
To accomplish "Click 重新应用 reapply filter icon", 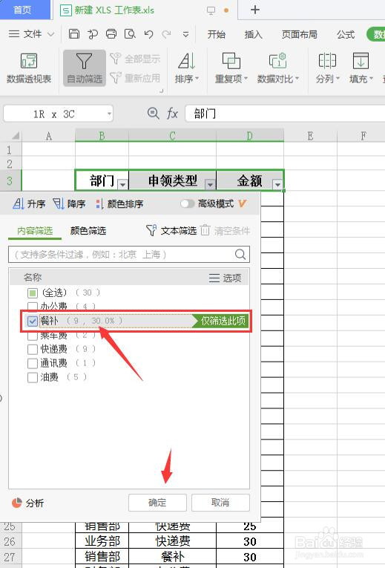I will click(135, 77).
